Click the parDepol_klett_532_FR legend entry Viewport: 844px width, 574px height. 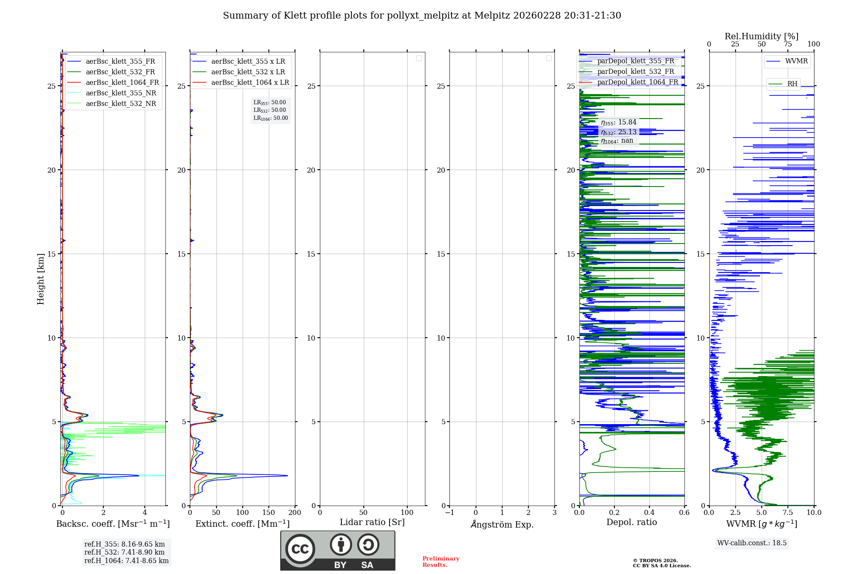pyautogui.click(x=636, y=72)
